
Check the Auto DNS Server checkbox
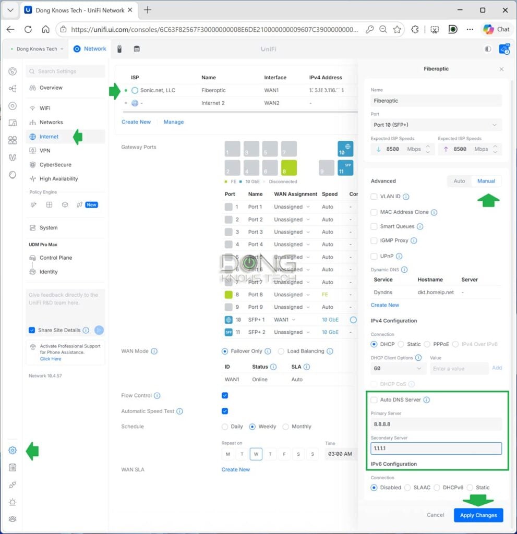[374, 400]
